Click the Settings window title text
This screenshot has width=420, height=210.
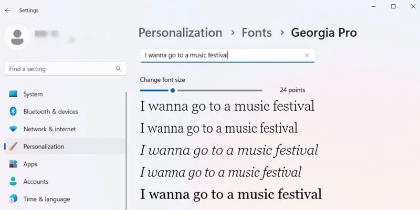(29, 10)
